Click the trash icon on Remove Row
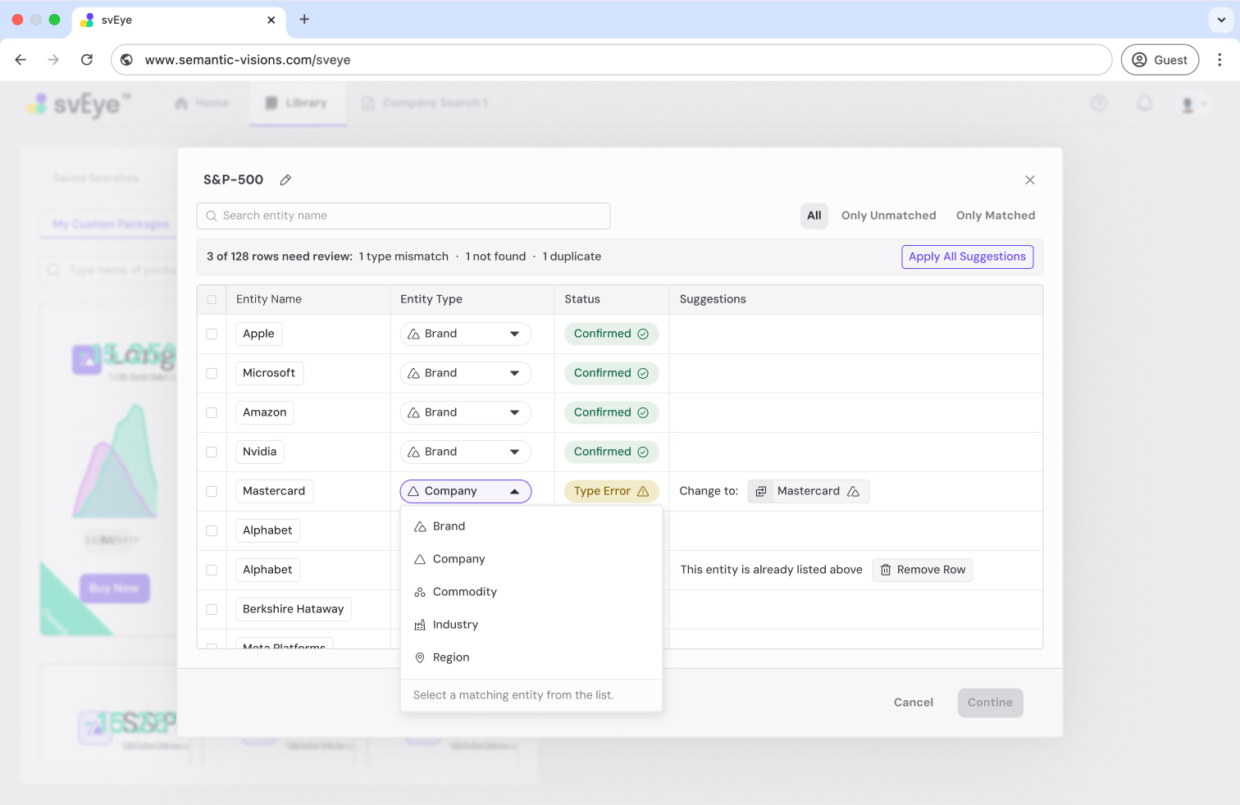 pyautogui.click(x=886, y=570)
